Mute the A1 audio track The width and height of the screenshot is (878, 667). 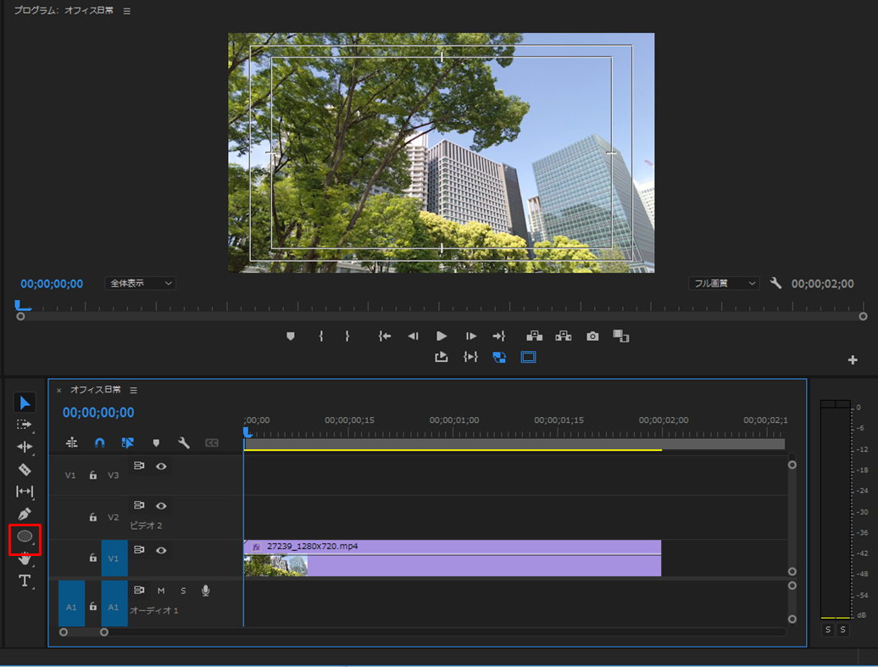coord(161,591)
